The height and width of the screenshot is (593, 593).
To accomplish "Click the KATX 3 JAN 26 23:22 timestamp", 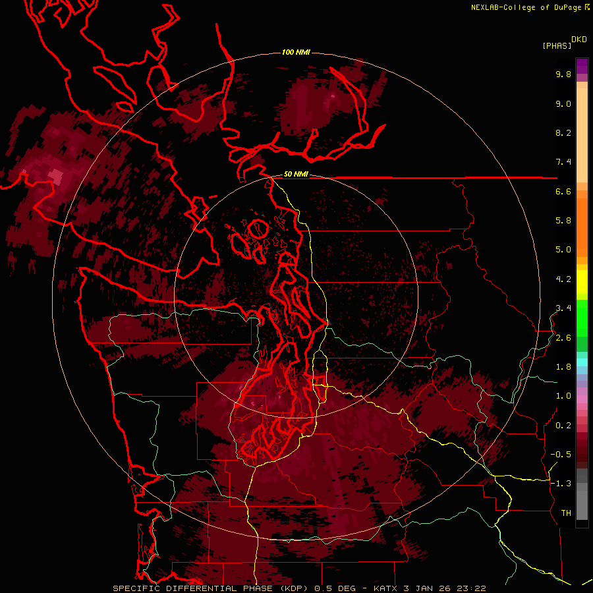I will point(430,588).
